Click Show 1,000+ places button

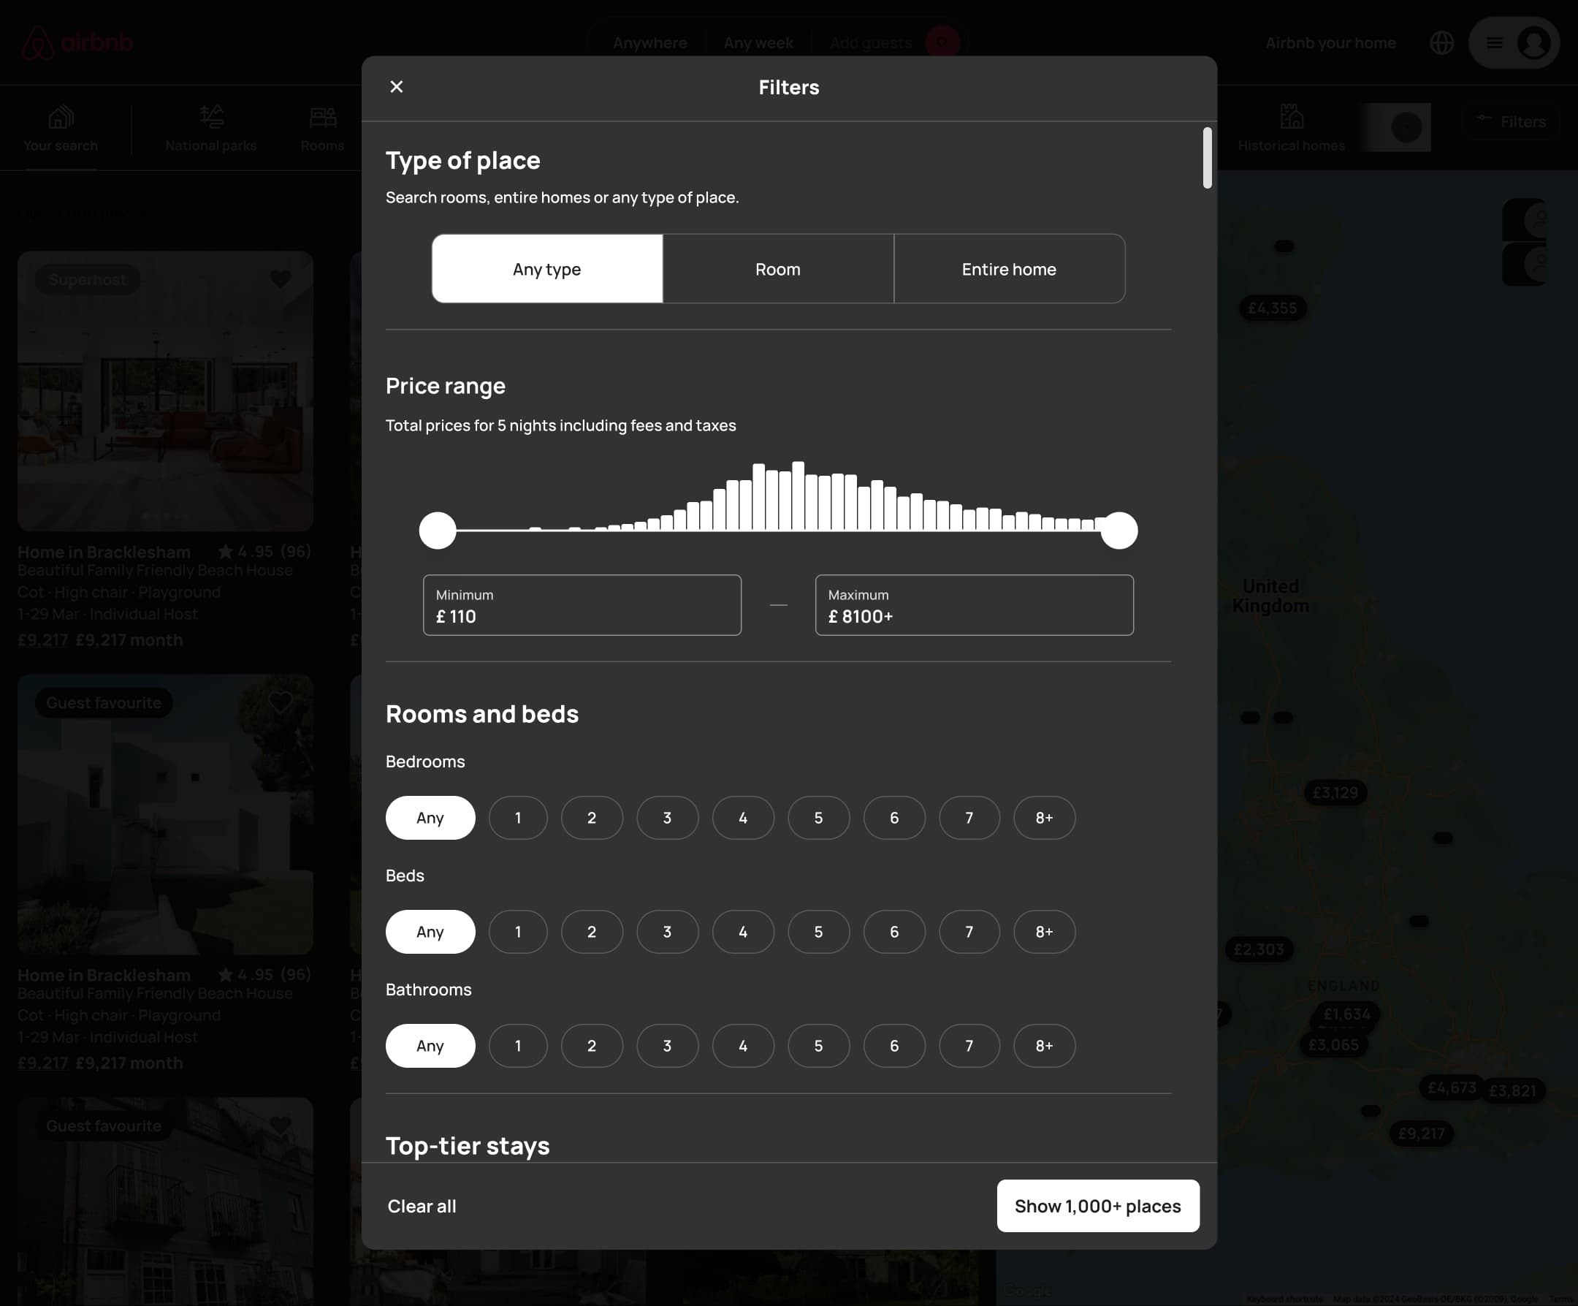1098,1206
